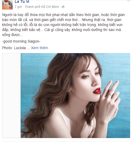The width and height of the screenshot is (133, 143).
Task: Click the "Photo: Luciola" credit text
Action: click(14, 48)
